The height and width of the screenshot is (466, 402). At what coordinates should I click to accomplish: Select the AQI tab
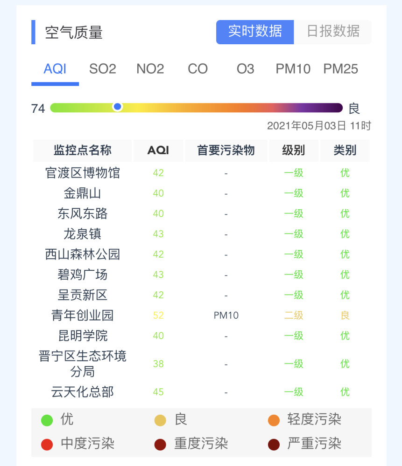coord(55,69)
